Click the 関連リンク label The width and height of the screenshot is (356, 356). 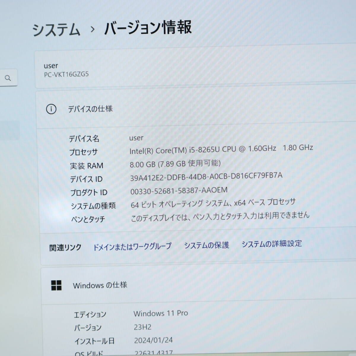tap(65, 248)
